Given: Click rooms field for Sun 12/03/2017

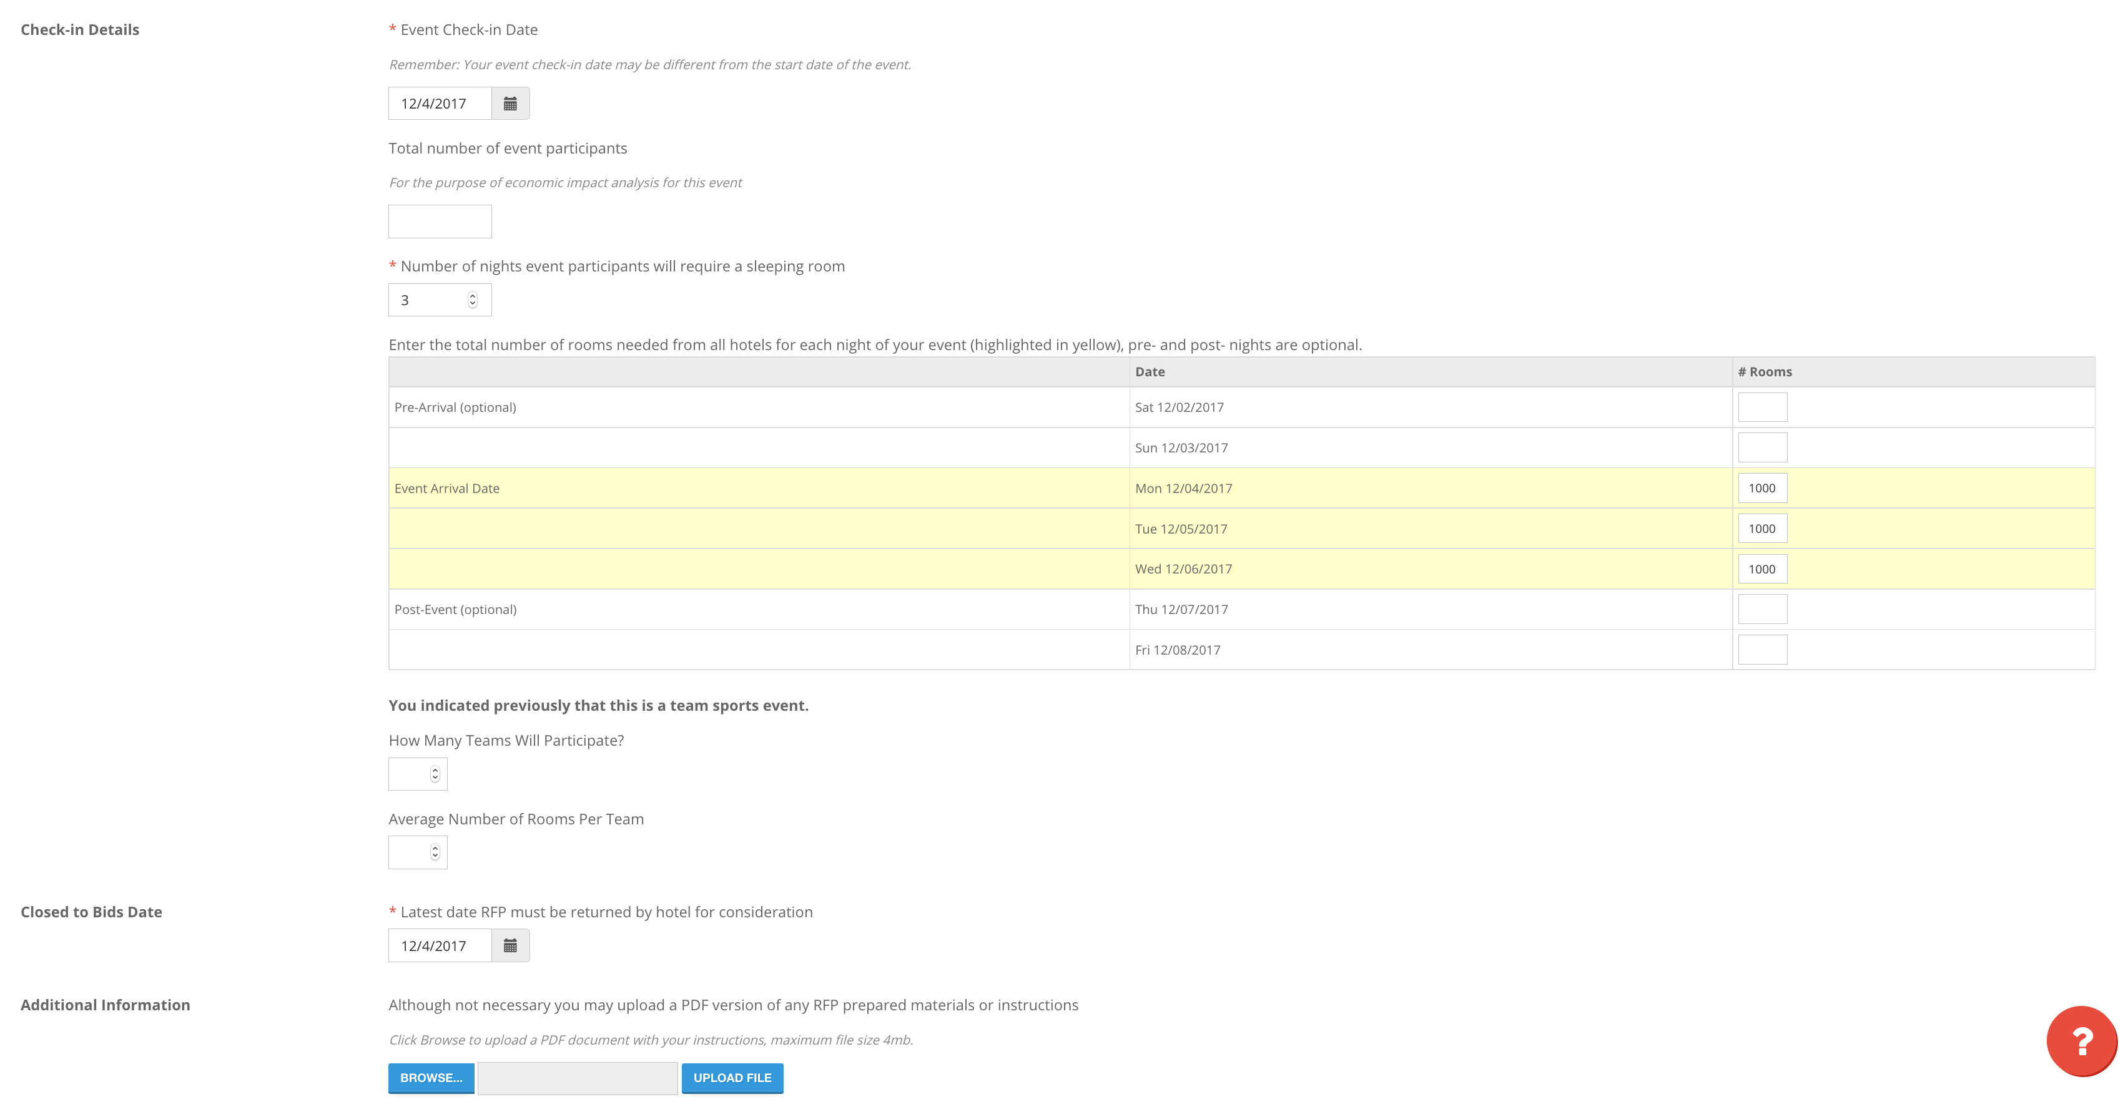Looking at the screenshot, I should point(1761,447).
